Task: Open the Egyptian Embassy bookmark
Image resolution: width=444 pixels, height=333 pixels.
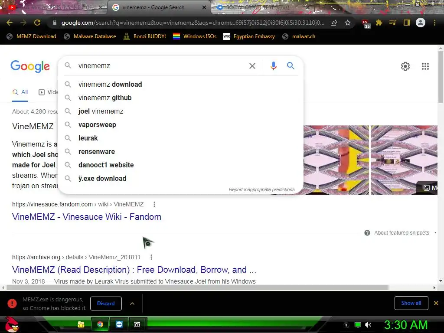Action: (x=249, y=36)
